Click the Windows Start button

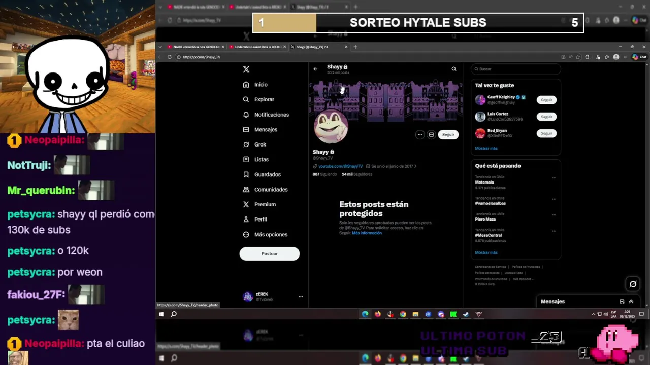[161, 314]
